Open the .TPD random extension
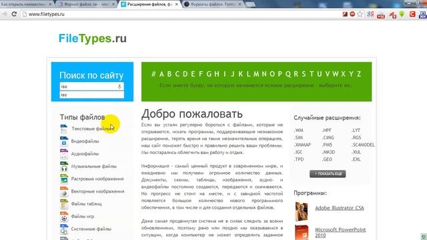427x240 pixels. coord(299,159)
